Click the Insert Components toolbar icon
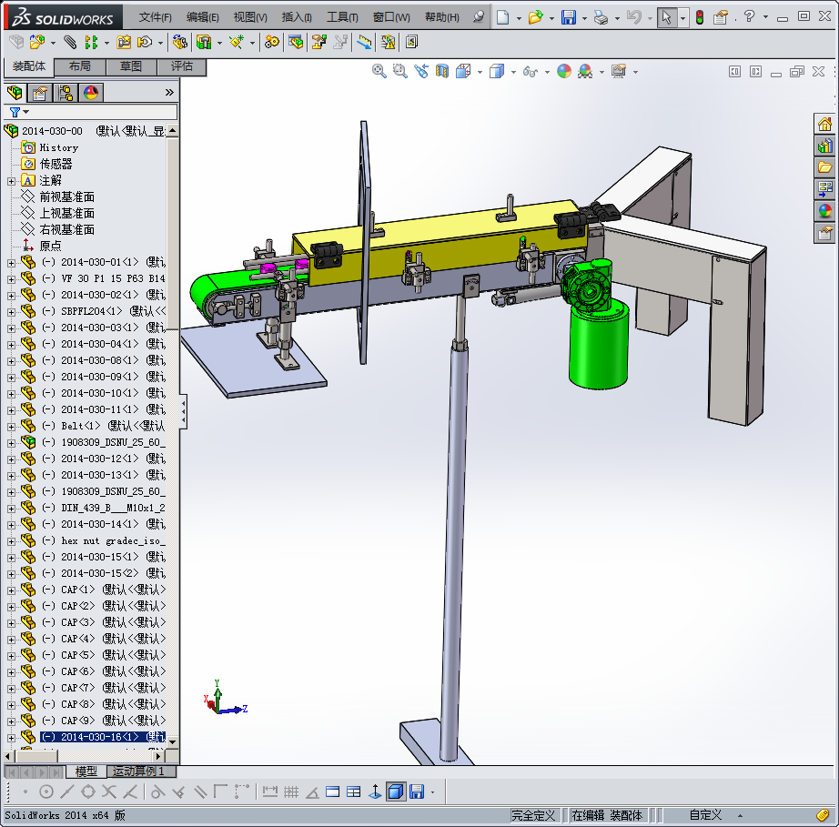 [x=37, y=42]
